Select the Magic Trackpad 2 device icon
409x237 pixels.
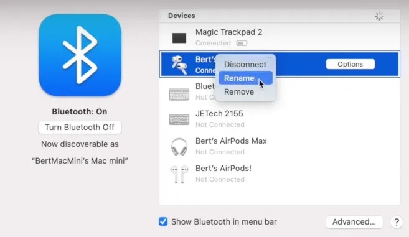179,38
